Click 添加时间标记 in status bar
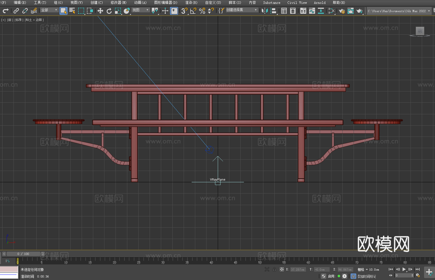This screenshot has width=435, height=280. 367,276
